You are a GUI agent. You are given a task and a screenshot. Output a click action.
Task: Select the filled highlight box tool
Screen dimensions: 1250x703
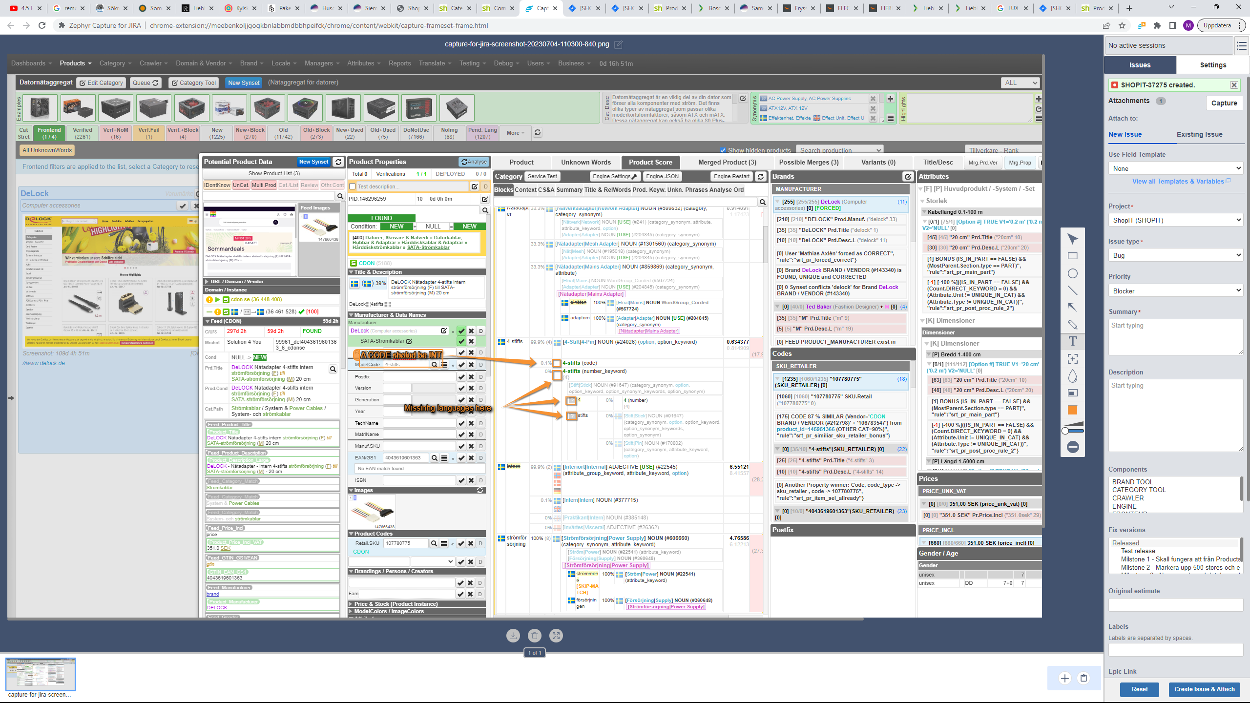[x=1072, y=393]
